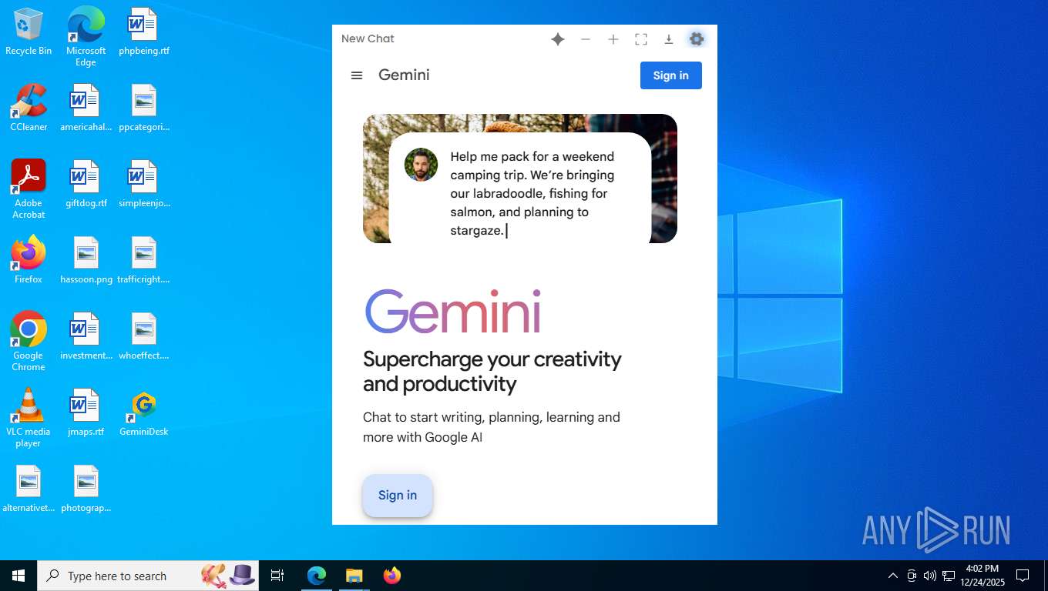Image resolution: width=1048 pixels, height=591 pixels.
Task: Click the lower Sign in button
Action: point(398,496)
